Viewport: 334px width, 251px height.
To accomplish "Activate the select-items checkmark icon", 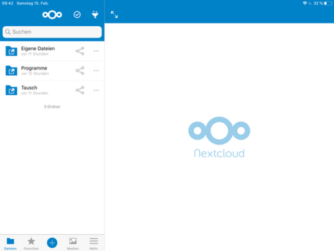I will [x=77, y=15].
